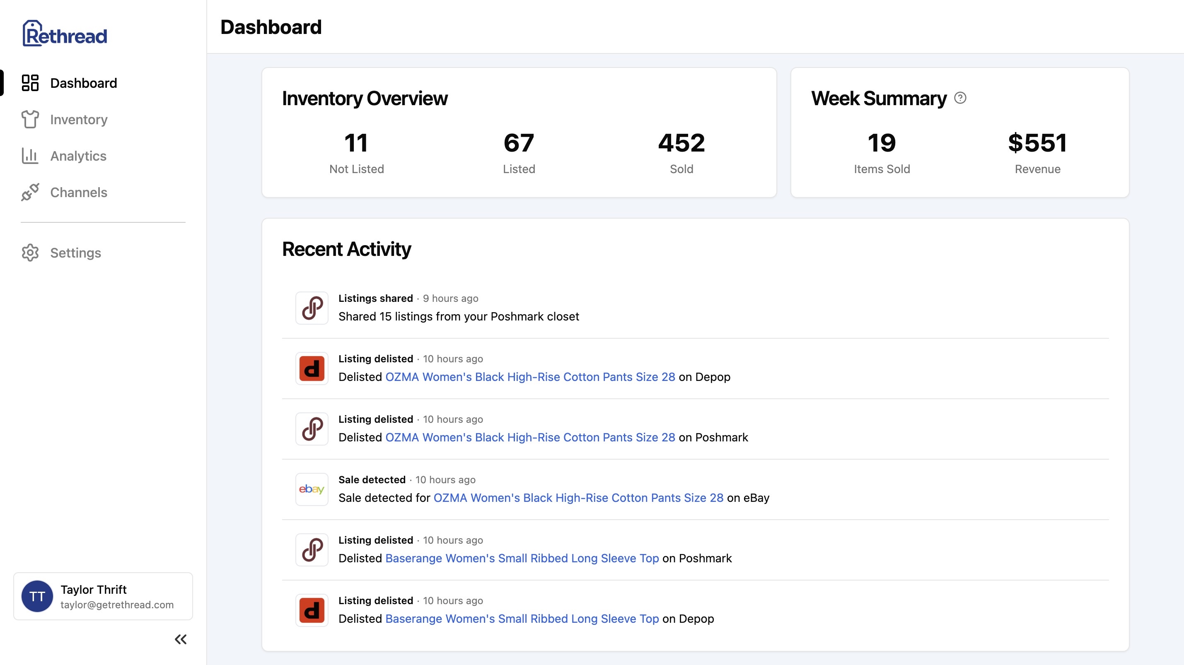Open the Week Summary help tooltip
This screenshot has width=1184, height=665.
pyautogui.click(x=960, y=97)
